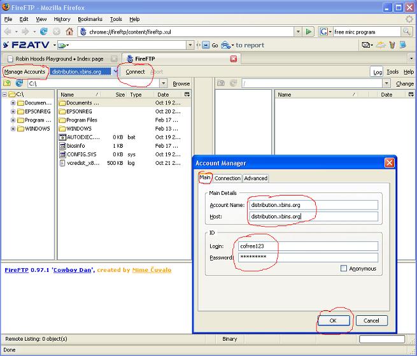Screen dimensions: 417x356
Task: Click the local Browse button
Action: coord(181,83)
